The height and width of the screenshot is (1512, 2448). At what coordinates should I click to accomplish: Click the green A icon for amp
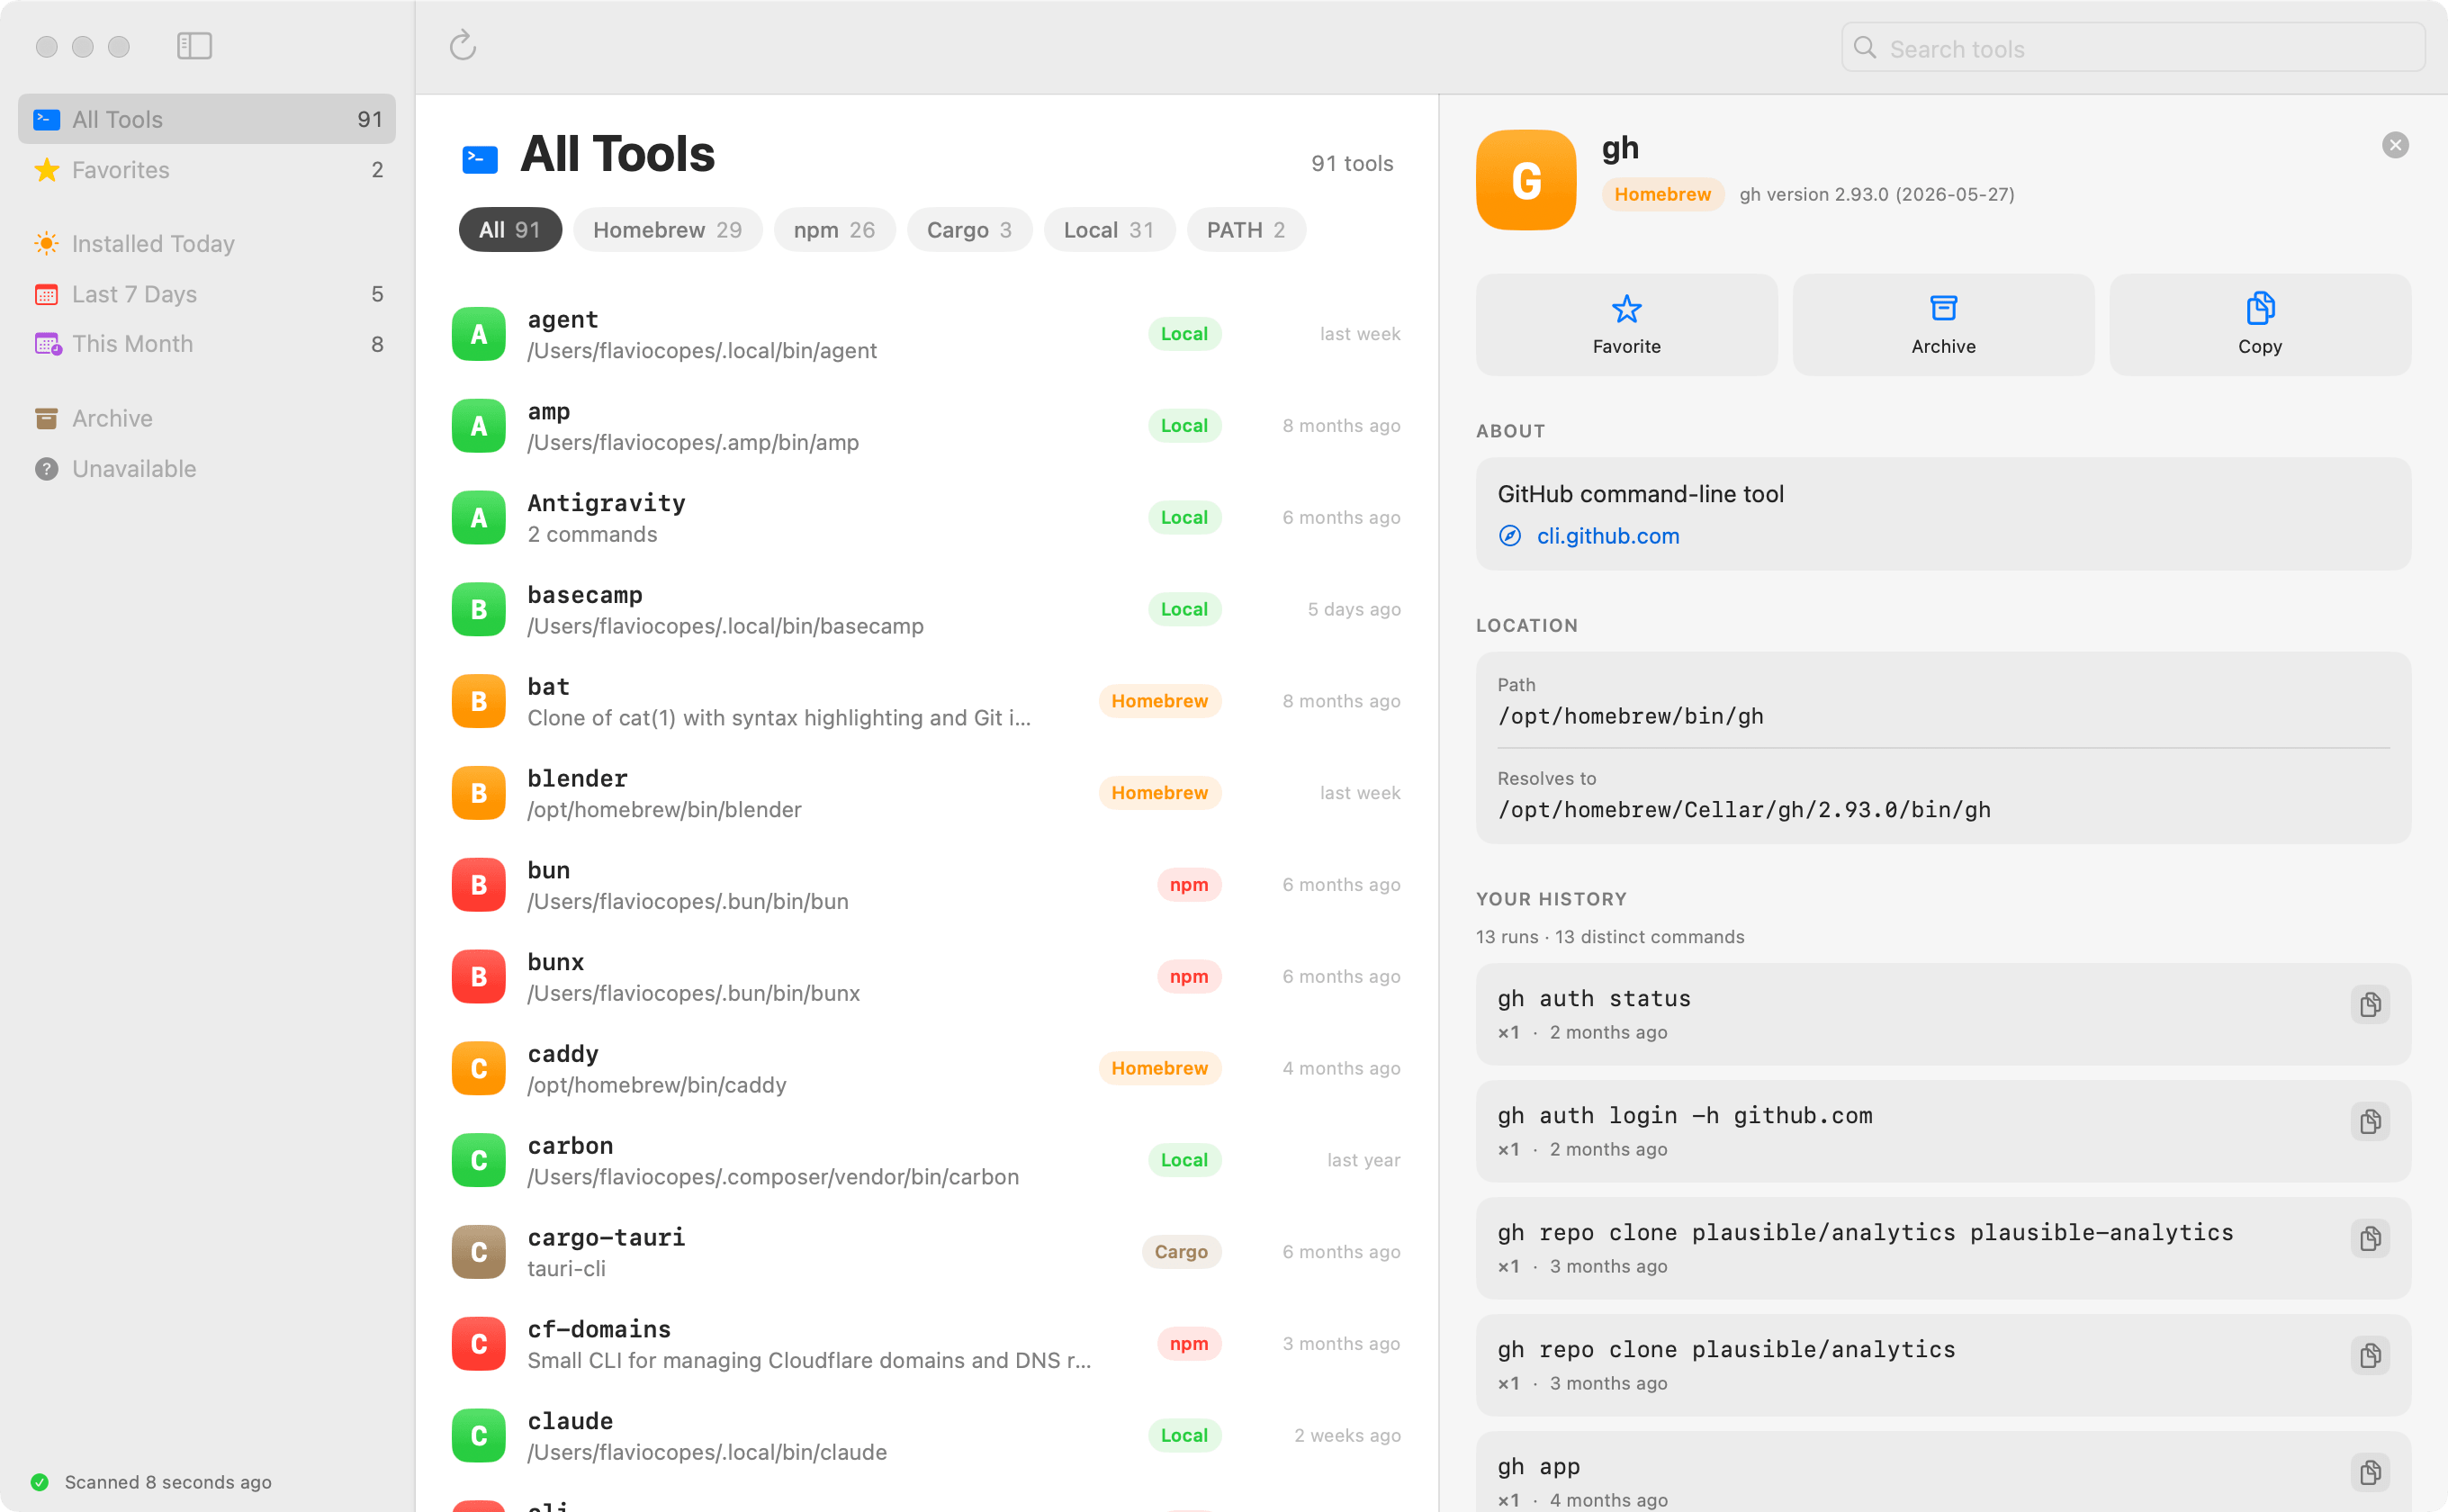(479, 426)
